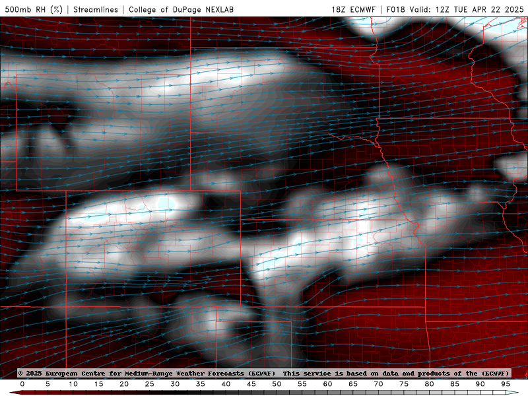Click the "© 2025 European Centre for Medium-Range Weather Forecasts (ECMWF)" text
Viewport: 528px width, 396px height.
click(x=147, y=373)
